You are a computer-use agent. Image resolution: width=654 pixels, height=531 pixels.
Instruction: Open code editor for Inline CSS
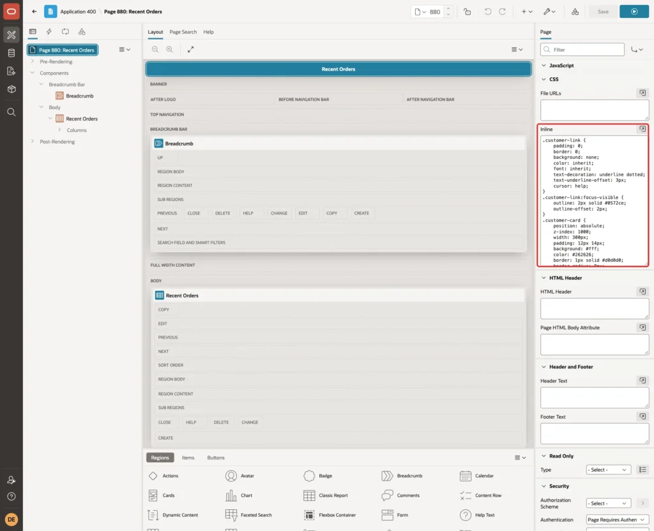(x=643, y=129)
